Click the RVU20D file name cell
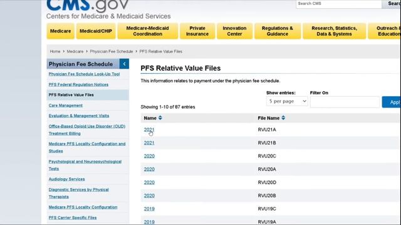Viewport: 401px width, 225px height. pyautogui.click(x=267, y=182)
